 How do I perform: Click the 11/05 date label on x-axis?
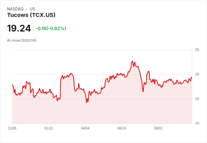pyautogui.click(x=12, y=128)
